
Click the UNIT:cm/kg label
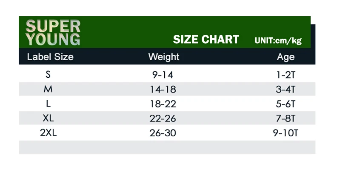[x=278, y=40]
